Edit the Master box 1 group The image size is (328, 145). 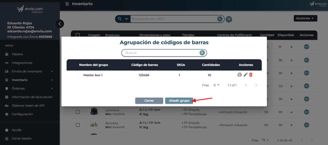pyautogui.click(x=245, y=75)
